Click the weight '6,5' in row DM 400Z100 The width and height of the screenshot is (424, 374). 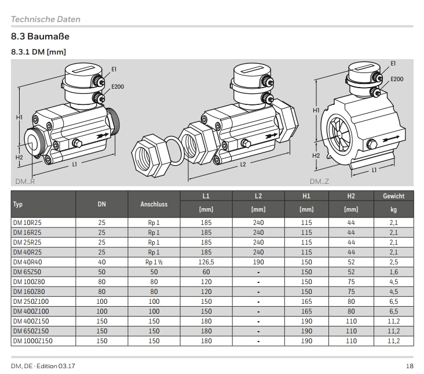[x=394, y=311]
